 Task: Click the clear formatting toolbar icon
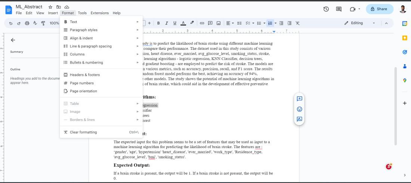point(297,23)
